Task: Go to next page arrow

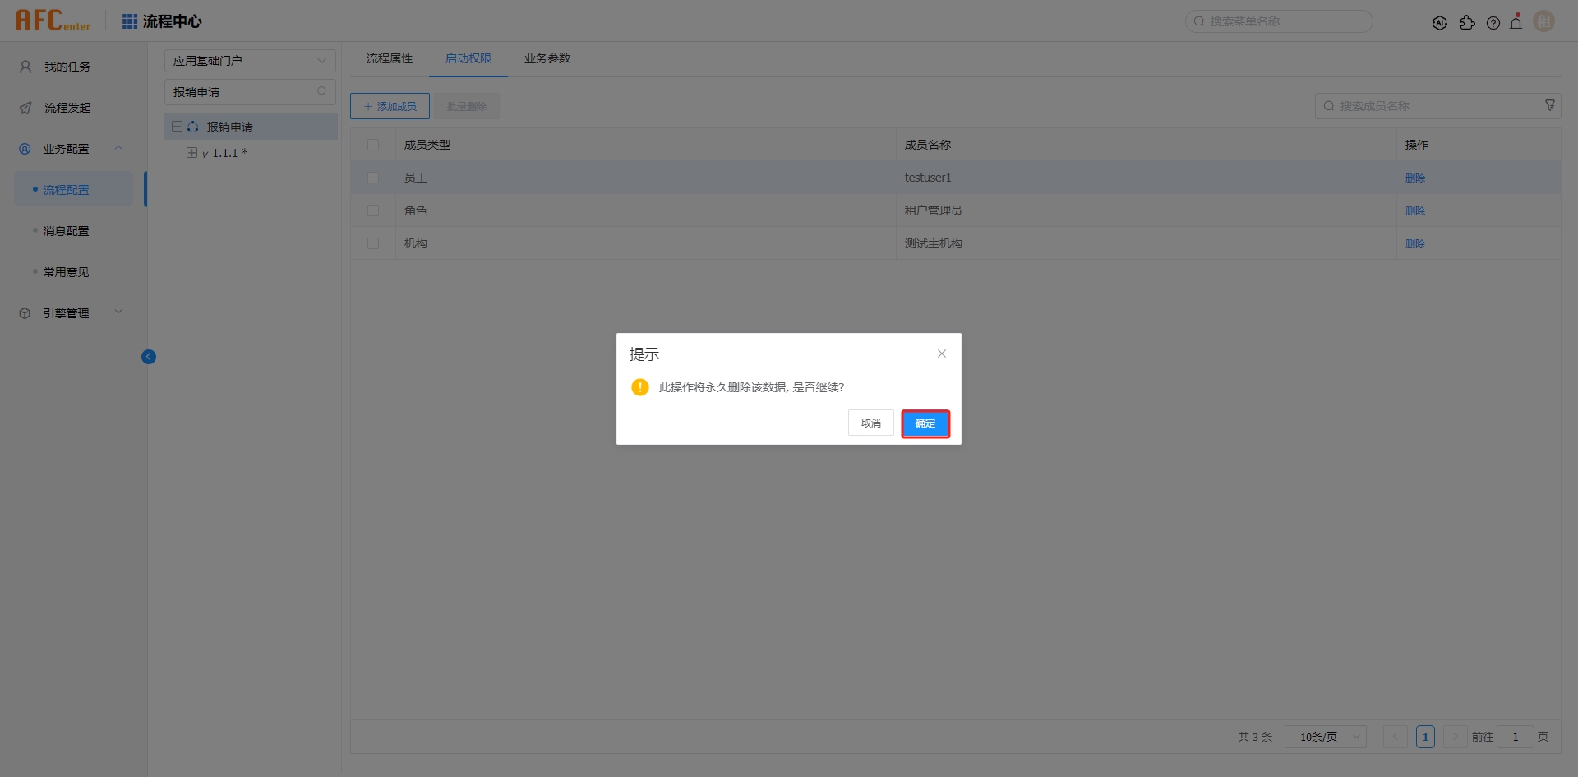Action: tap(1455, 737)
